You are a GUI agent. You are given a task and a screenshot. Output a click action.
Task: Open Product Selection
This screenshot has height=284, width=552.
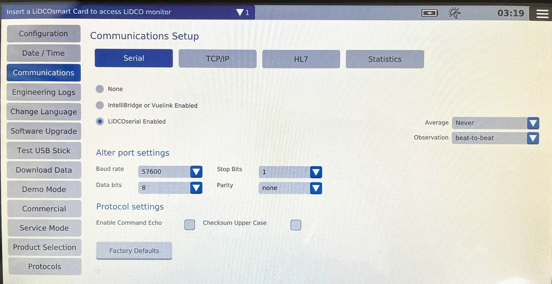coord(44,247)
